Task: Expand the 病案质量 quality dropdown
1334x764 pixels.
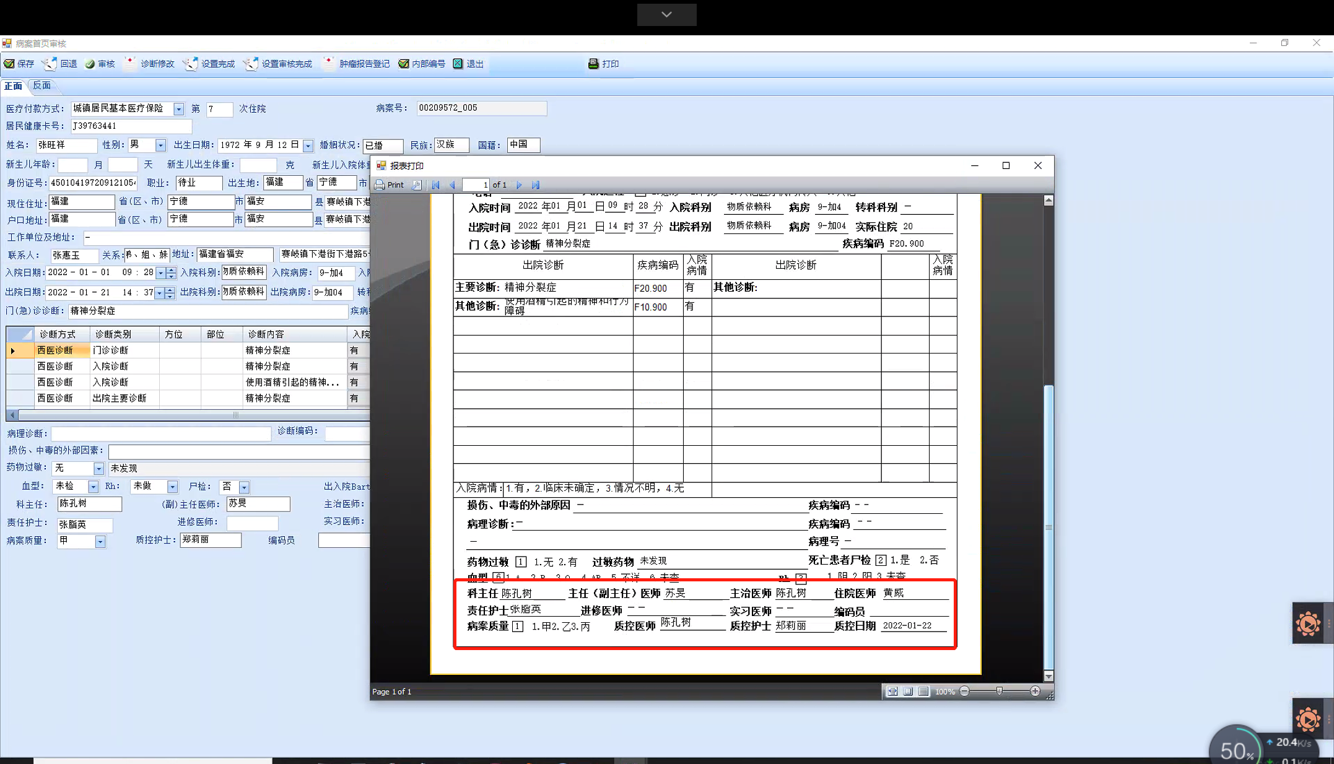Action: click(100, 542)
